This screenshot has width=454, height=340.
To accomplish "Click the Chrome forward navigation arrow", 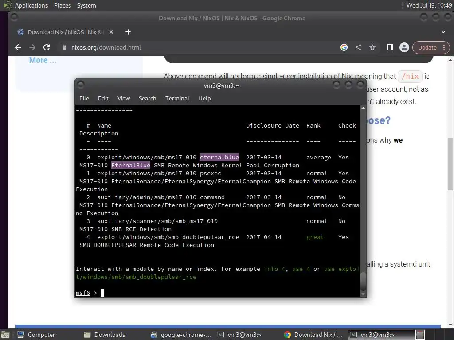I will (32, 47).
